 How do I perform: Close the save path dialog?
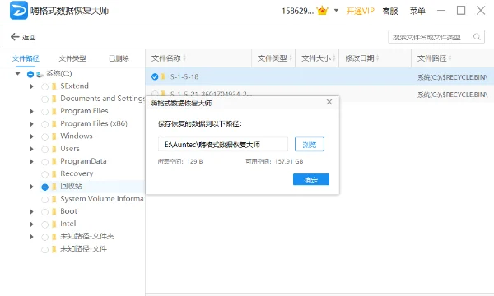click(x=329, y=102)
